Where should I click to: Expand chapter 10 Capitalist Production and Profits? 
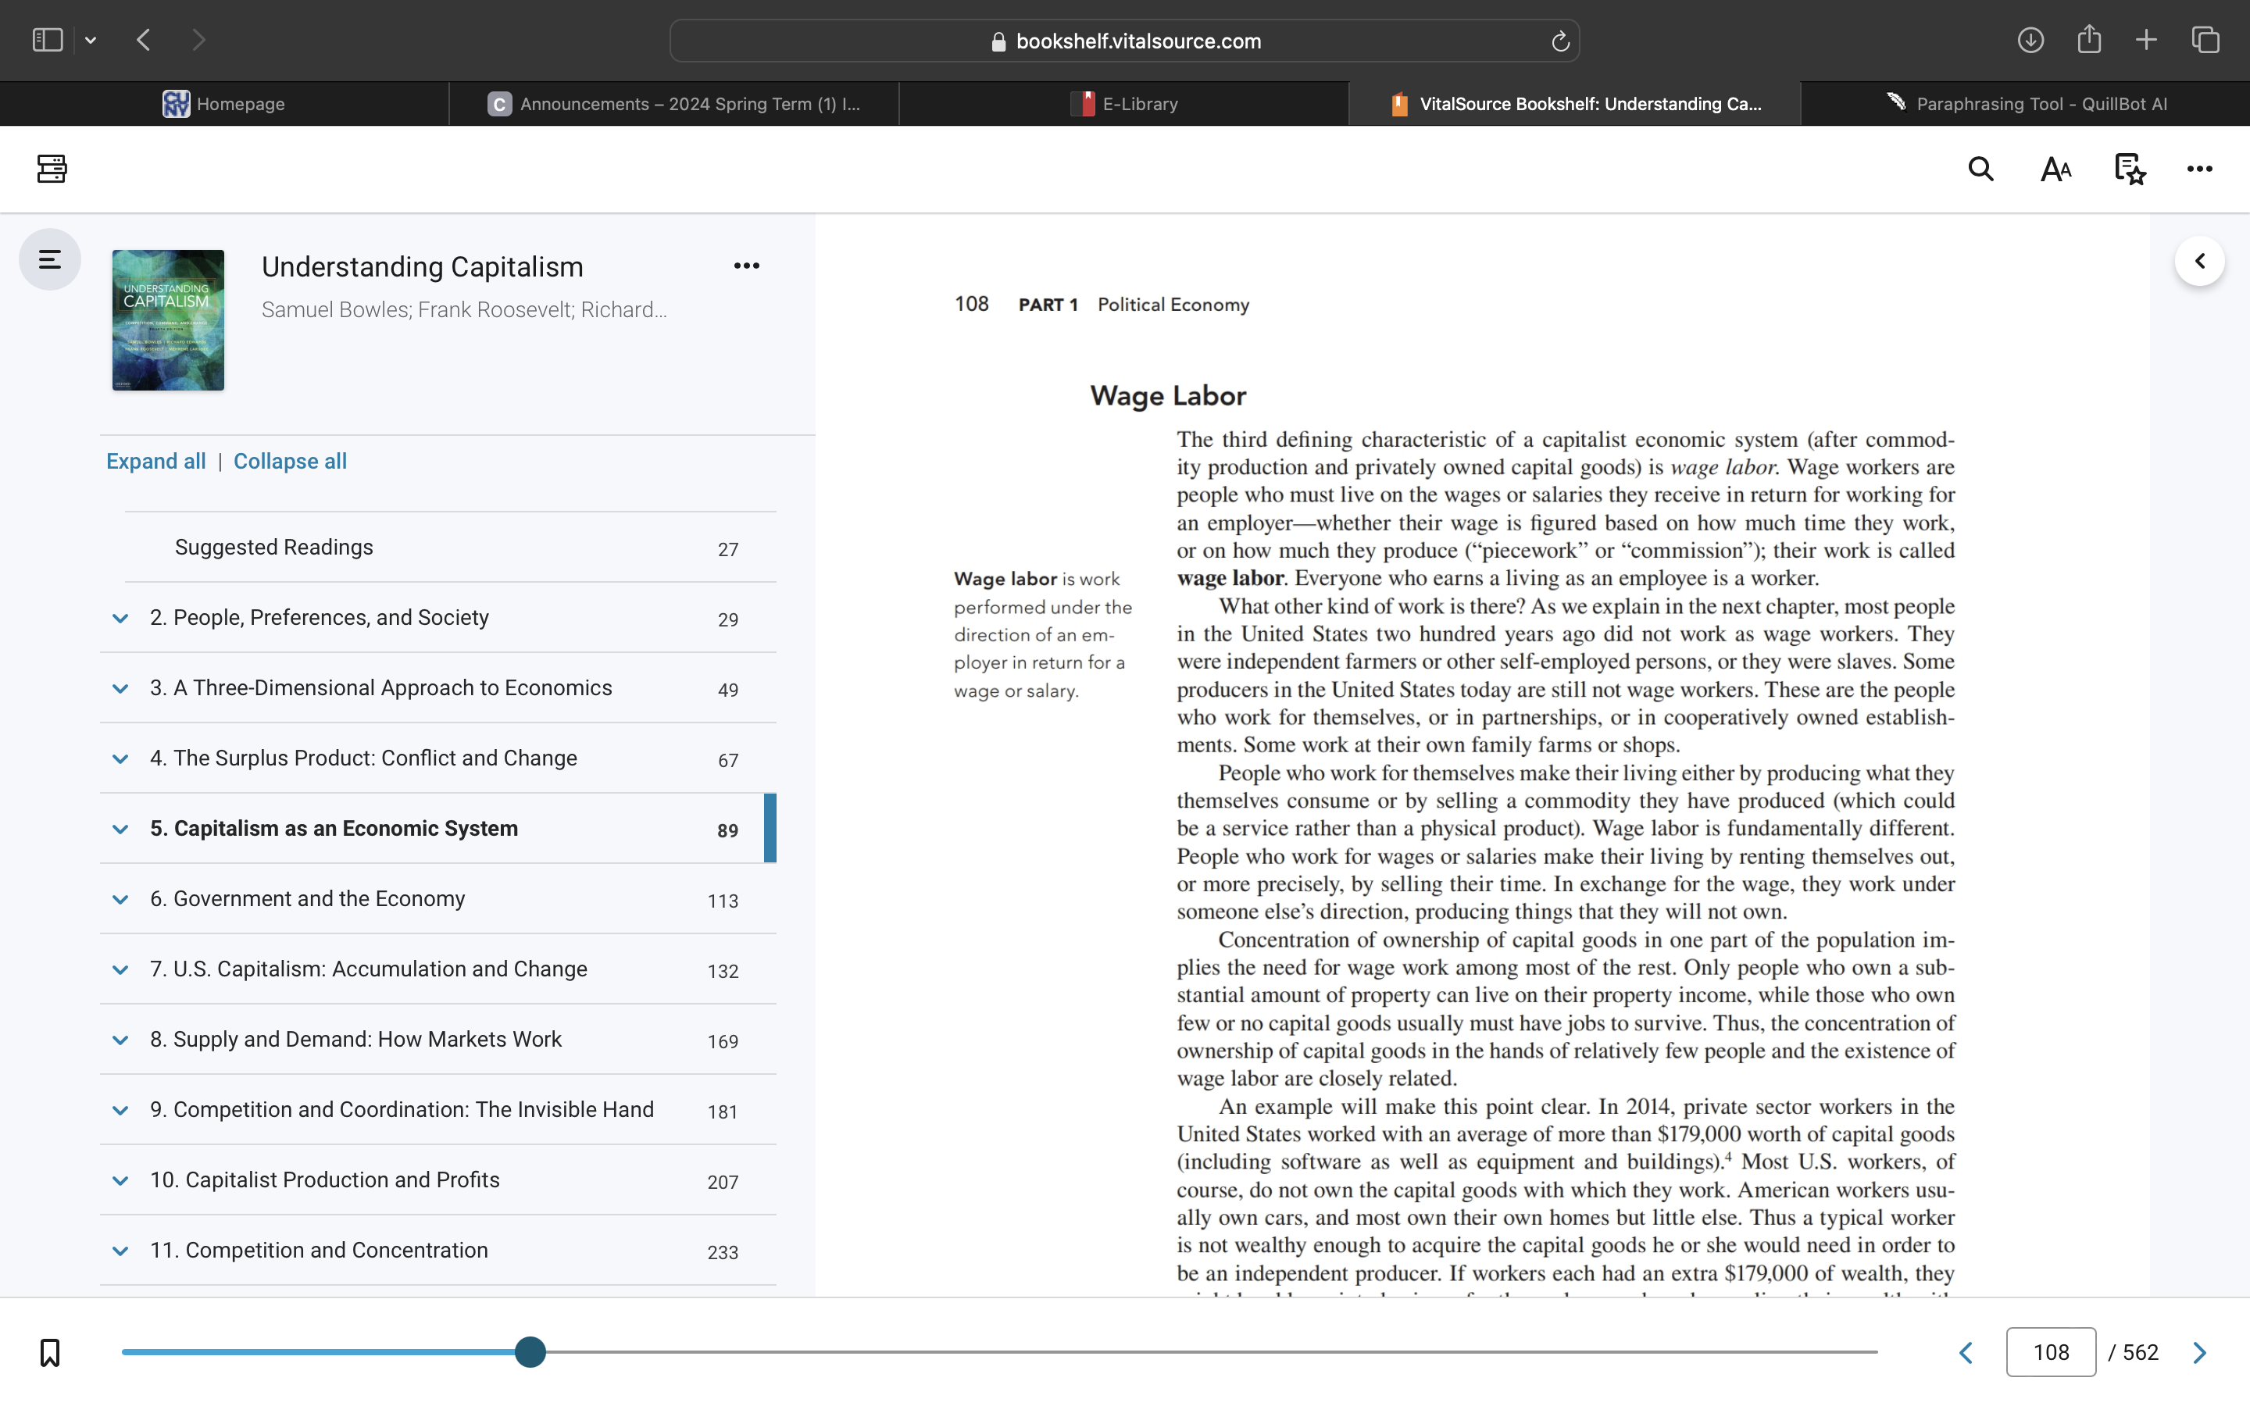pos(120,1180)
